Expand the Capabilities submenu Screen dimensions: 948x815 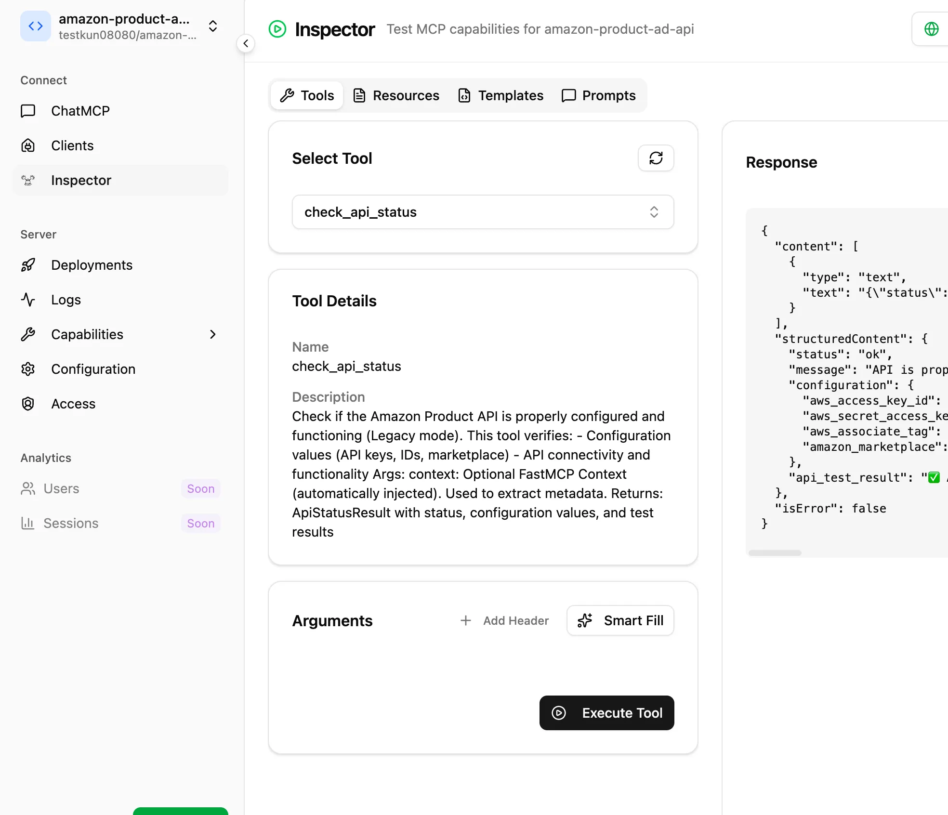(x=212, y=334)
